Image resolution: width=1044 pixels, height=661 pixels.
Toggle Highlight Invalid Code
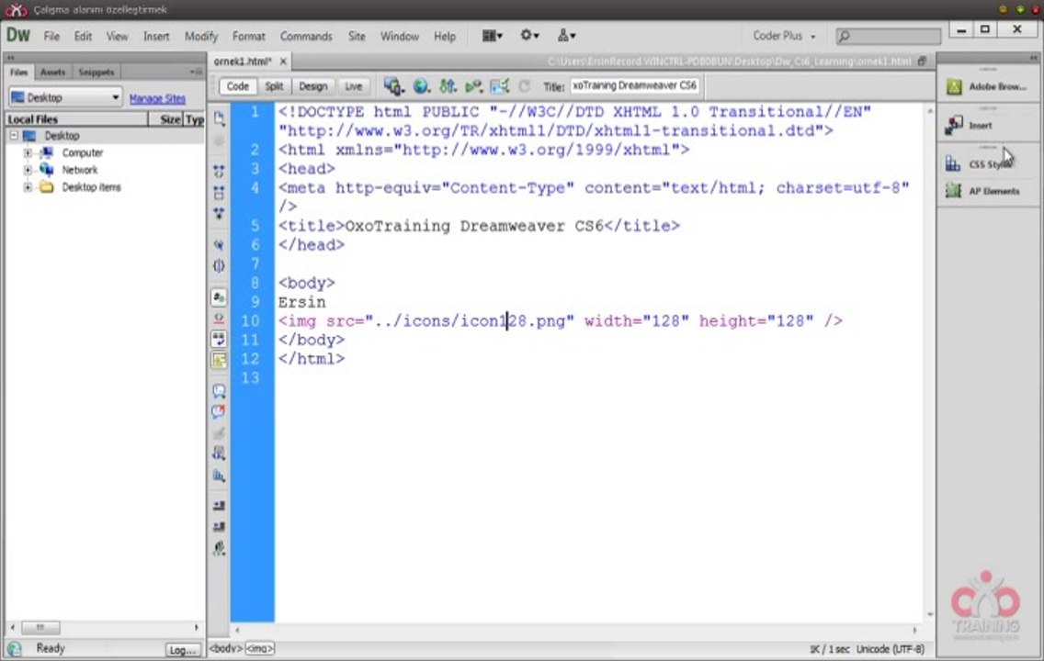tap(219, 319)
